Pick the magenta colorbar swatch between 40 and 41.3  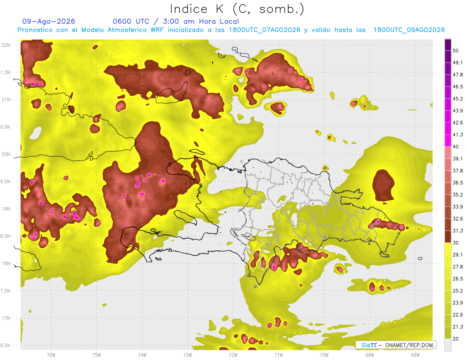(448, 141)
